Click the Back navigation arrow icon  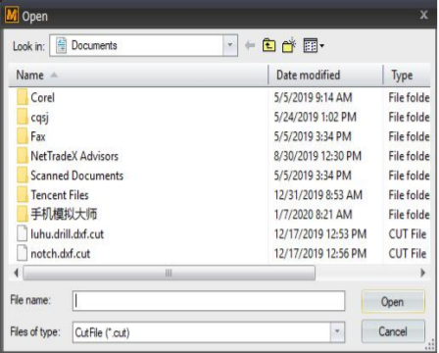click(x=250, y=45)
